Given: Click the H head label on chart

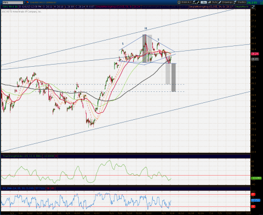Looking at the screenshot, I should pyautogui.click(x=146, y=28).
